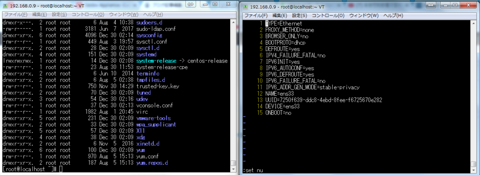Click the TYPE=Ethernet line in vi
The width and height of the screenshot is (480, 175).
coord(284,24)
